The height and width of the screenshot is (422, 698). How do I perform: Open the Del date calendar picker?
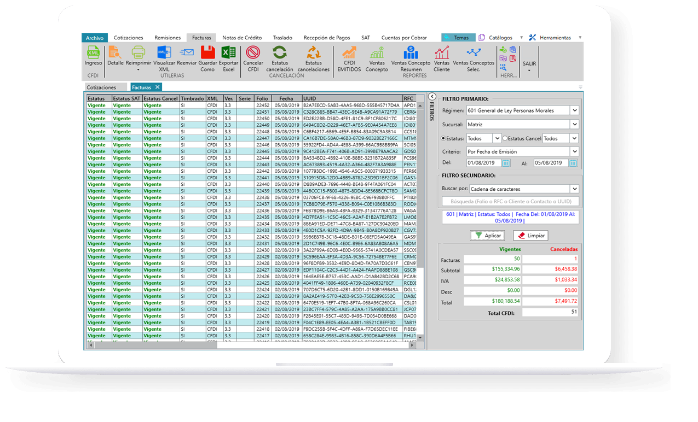coord(506,163)
